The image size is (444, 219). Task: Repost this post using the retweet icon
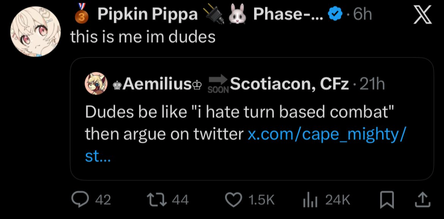pos(158,199)
